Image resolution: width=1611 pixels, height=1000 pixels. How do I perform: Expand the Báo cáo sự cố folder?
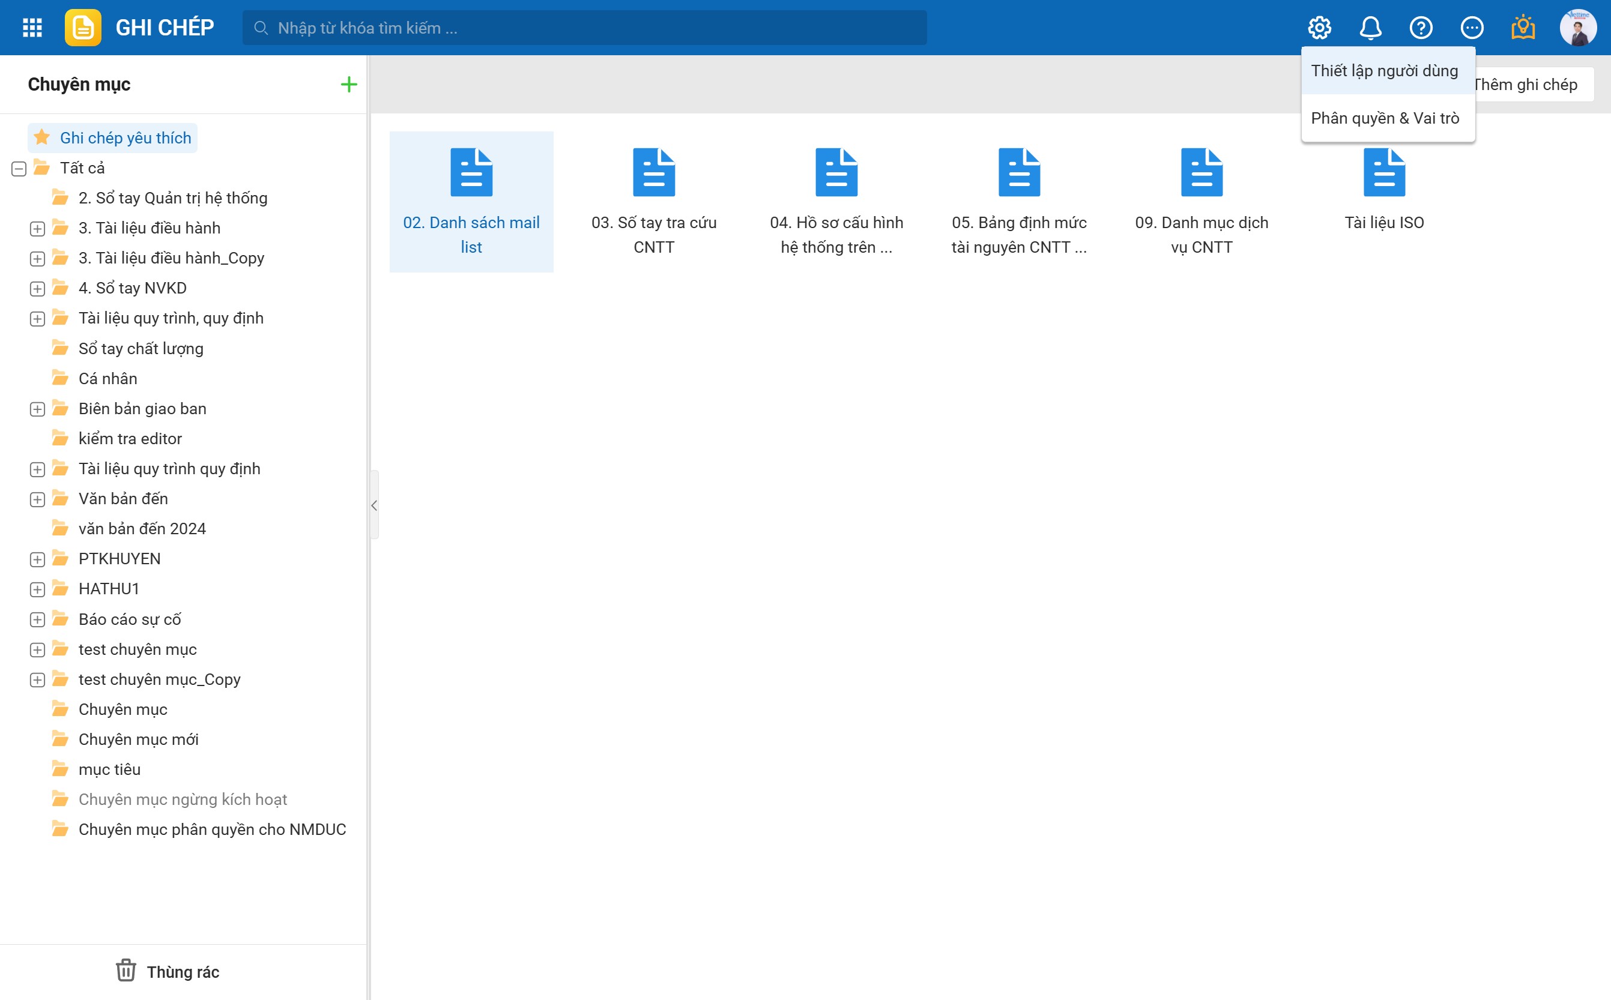38,619
